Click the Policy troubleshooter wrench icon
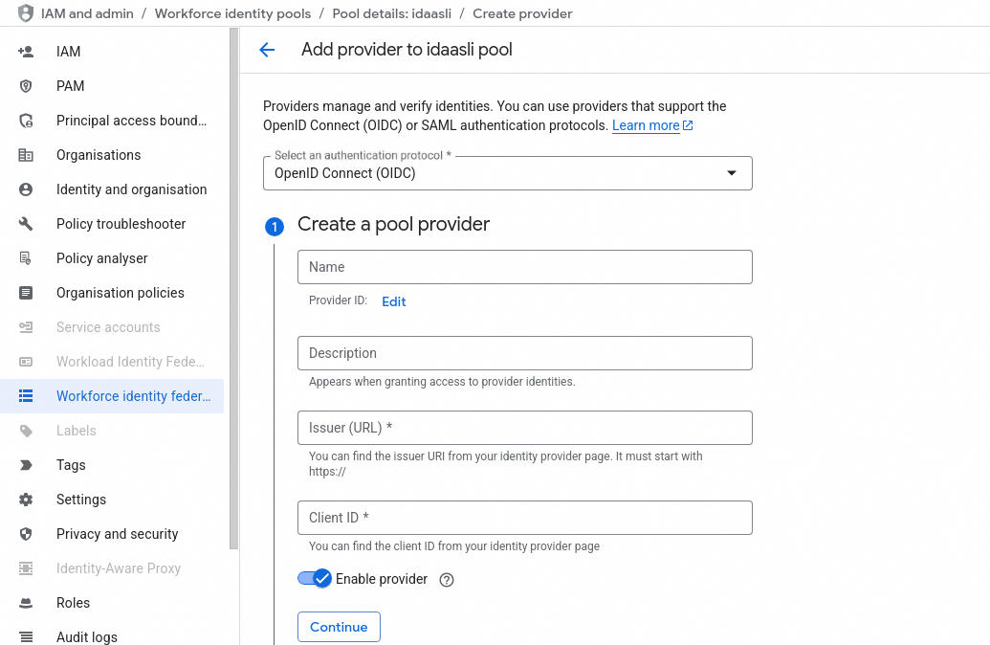Image resolution: width=990 pixels, height=645 pixels. (26, 224)
